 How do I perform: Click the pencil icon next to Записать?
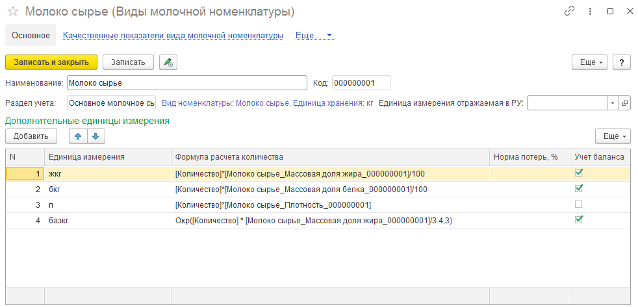point(168,62)
